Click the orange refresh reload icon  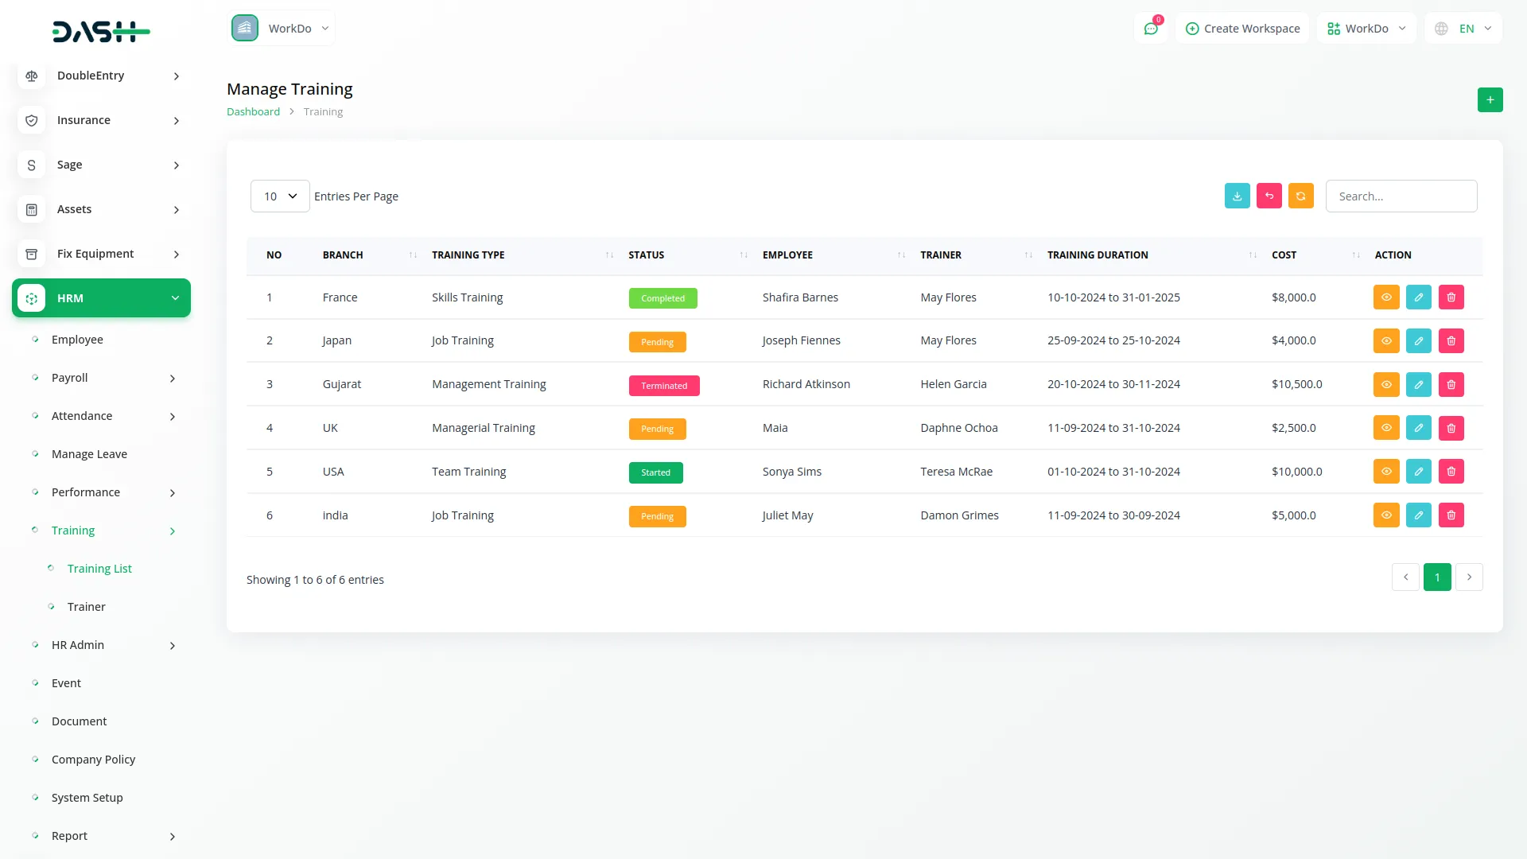(x=1300, y=196)
